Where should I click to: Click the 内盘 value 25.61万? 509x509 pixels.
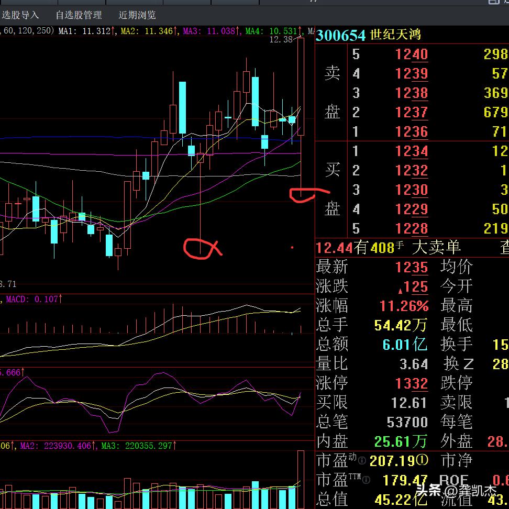tap(400, 441)
